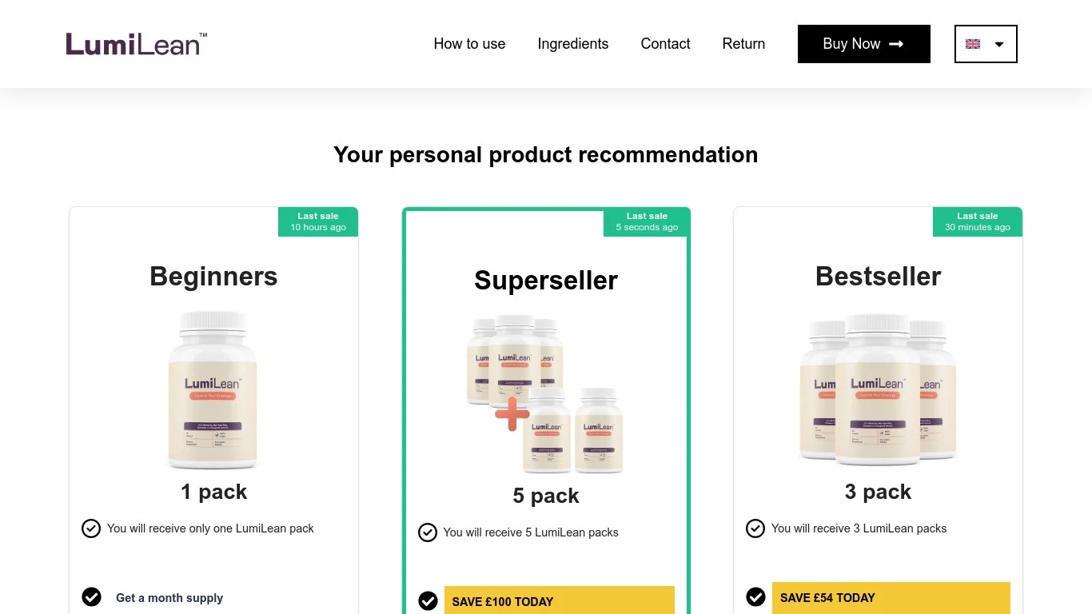Click the filled check beside SAVE £54 TODAY
This screenshot has height=614, width=1092.
pyautogui.click(x=755, y=597)
